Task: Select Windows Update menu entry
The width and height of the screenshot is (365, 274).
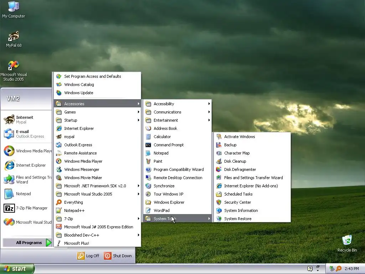Action: tap(97, 93)
